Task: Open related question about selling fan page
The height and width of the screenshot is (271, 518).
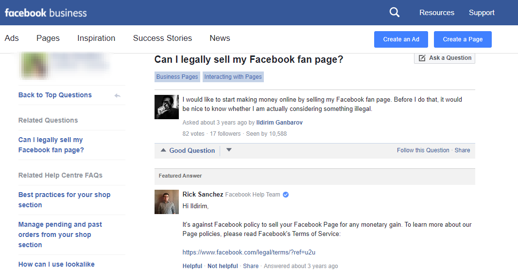Action: pyautogui.click(x=51, y=145)
